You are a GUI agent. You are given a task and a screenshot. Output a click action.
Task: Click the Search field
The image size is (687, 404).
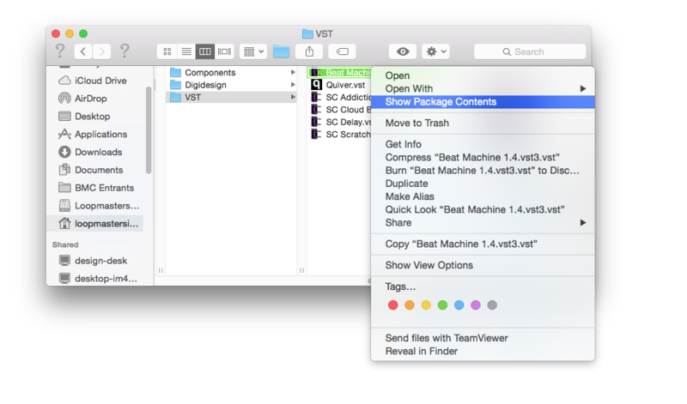(530, 51)
